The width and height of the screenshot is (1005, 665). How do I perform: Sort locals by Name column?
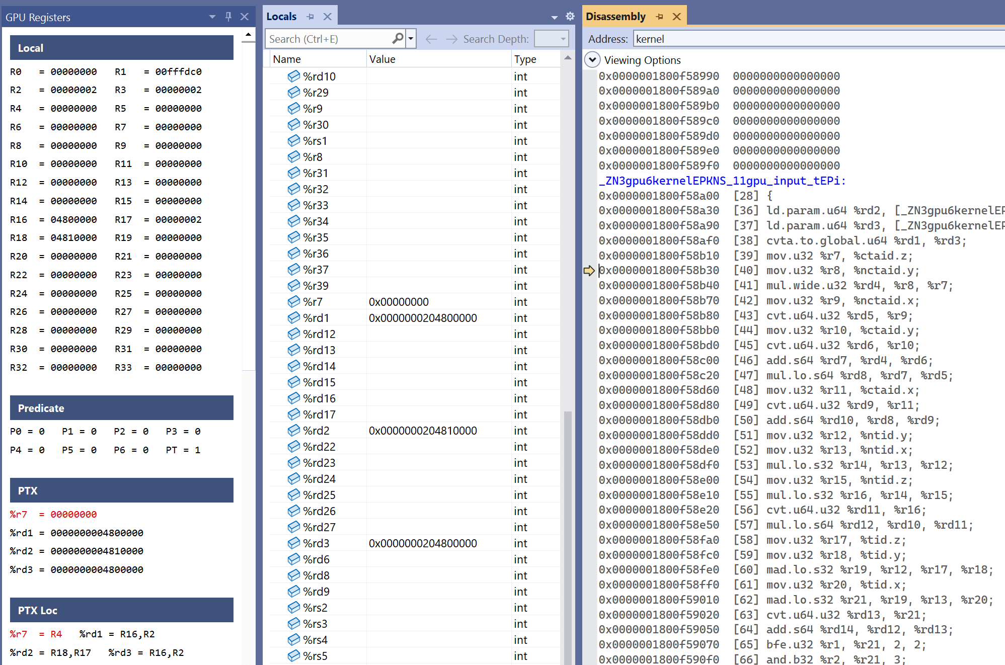(318, 59)
